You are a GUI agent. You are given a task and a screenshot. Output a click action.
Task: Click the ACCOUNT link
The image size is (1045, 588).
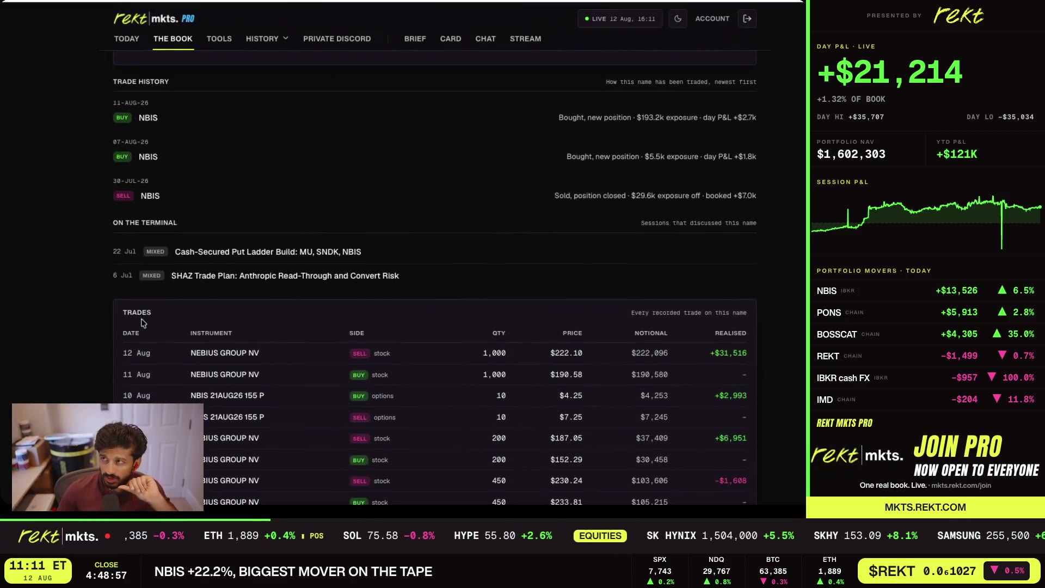point(712,19)
